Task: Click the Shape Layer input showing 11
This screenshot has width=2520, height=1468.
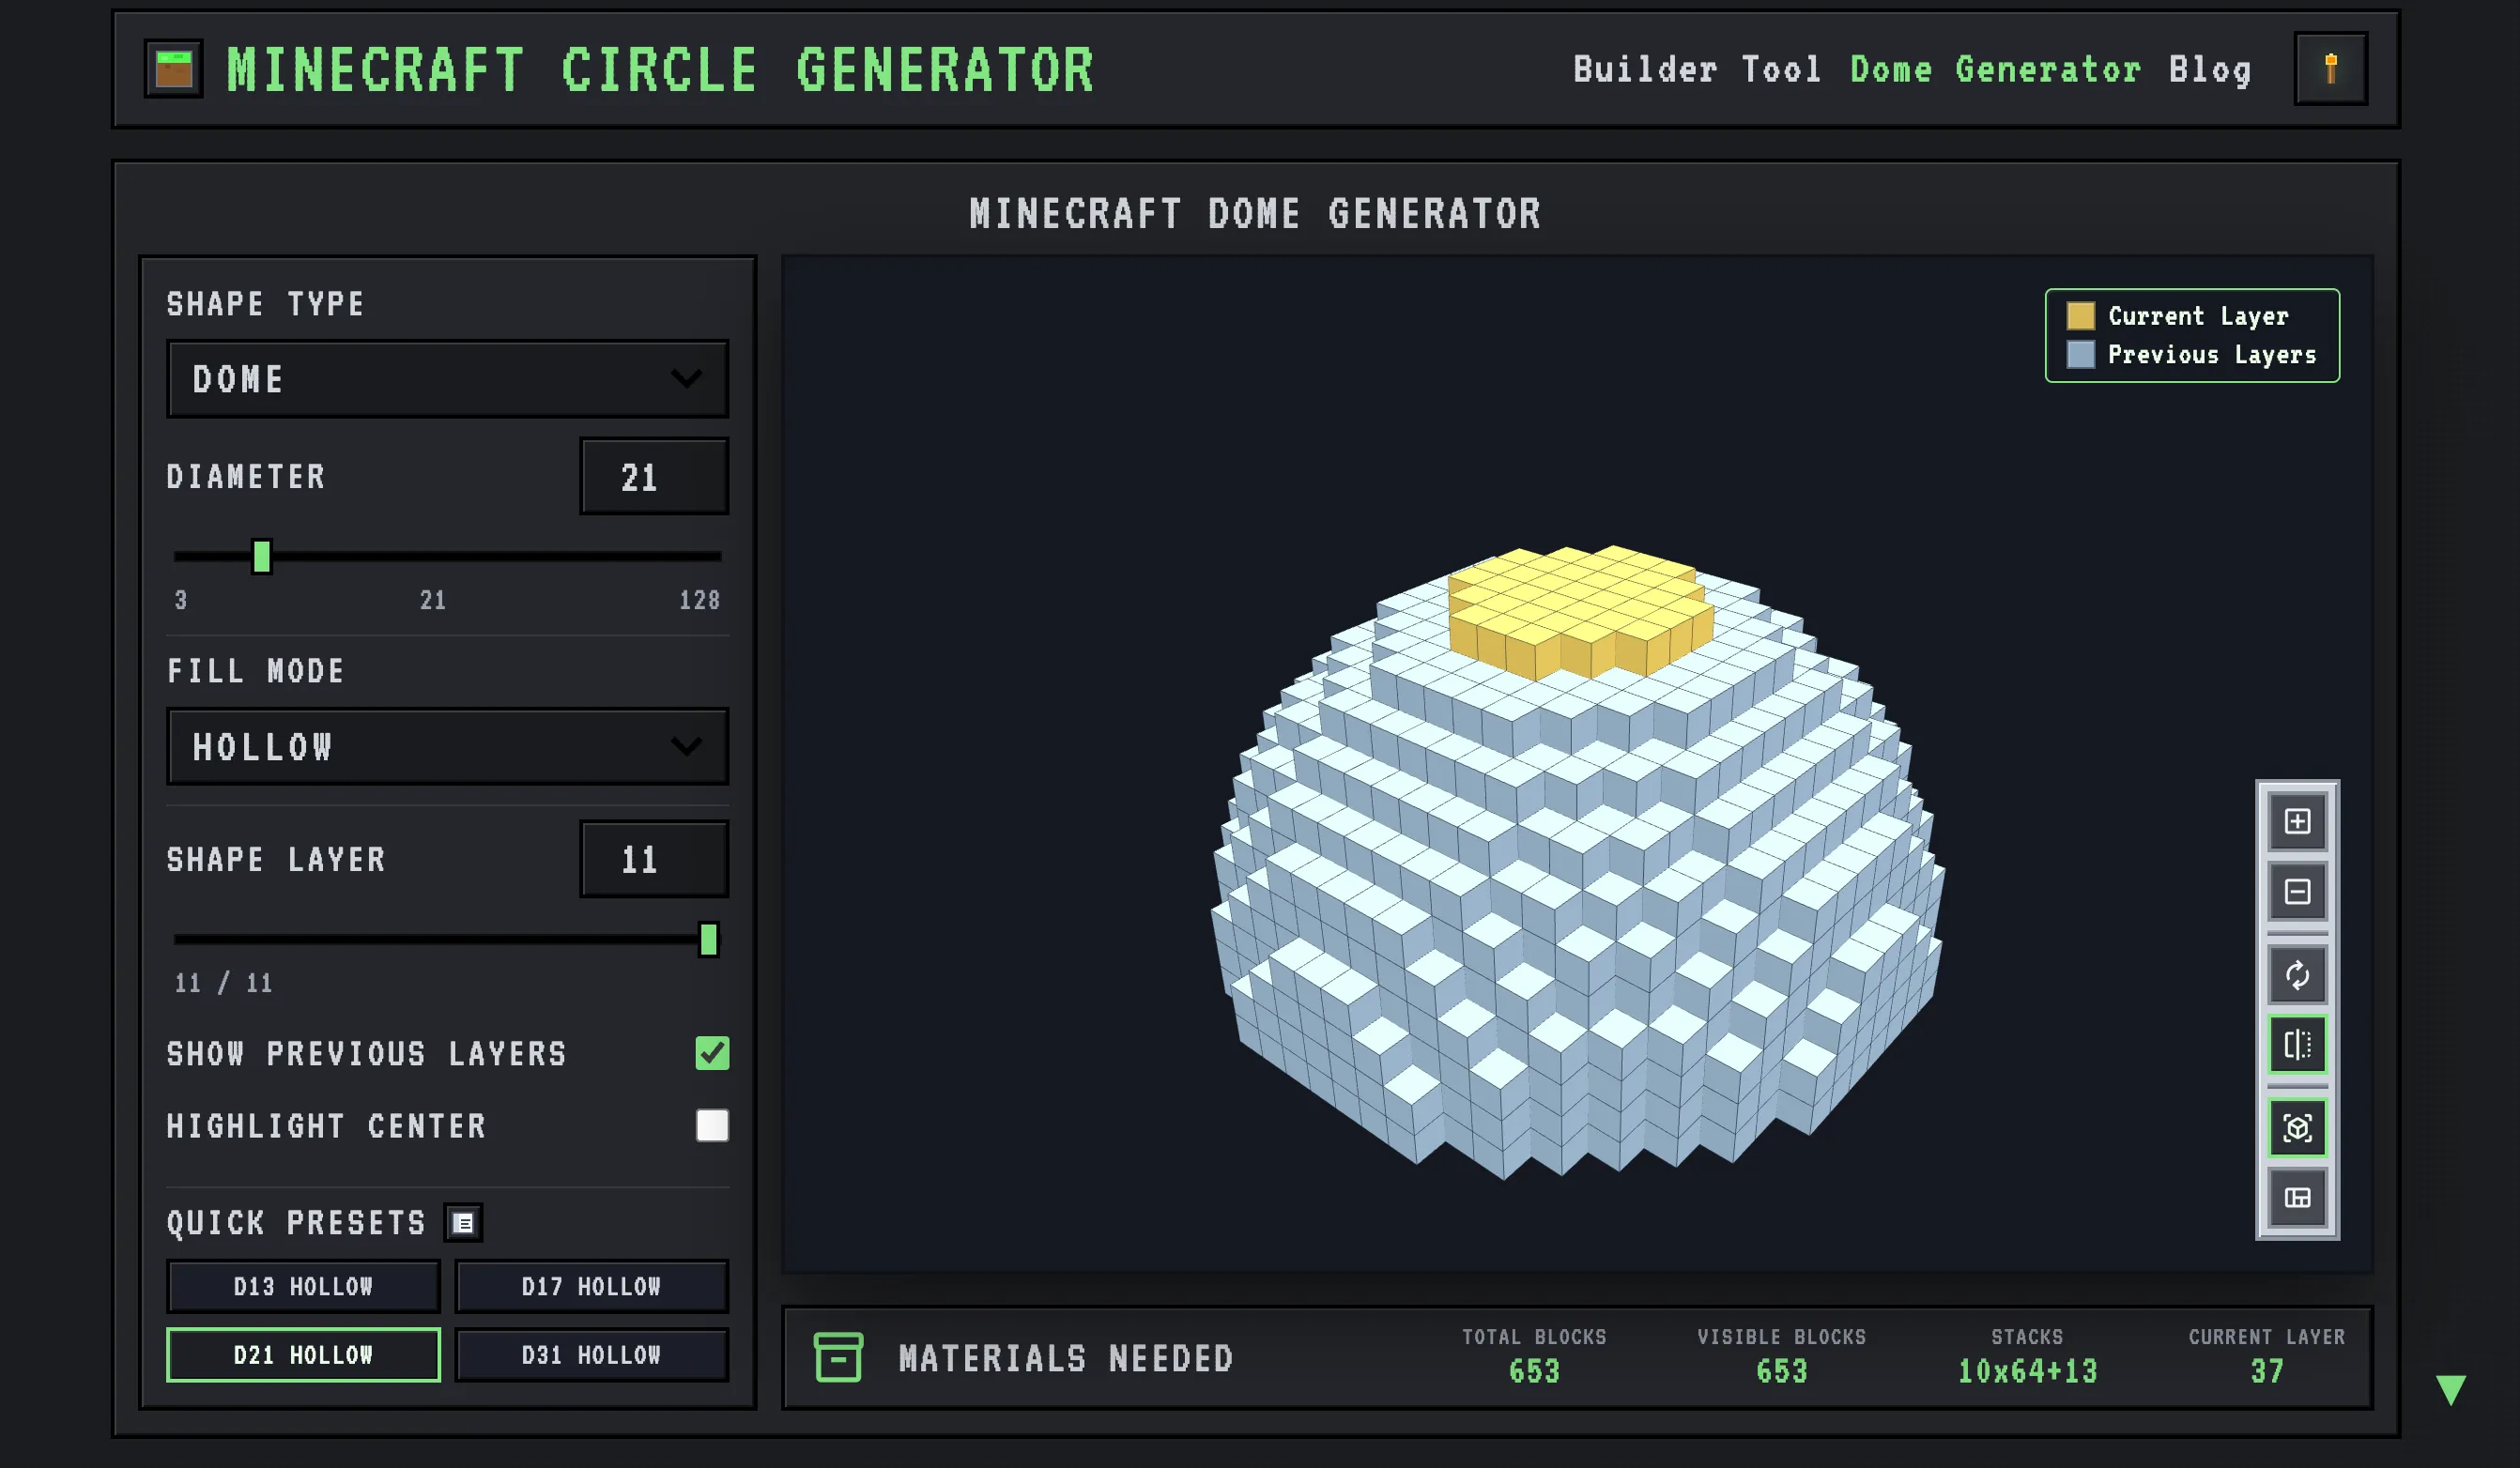Action: pos(654,859)
